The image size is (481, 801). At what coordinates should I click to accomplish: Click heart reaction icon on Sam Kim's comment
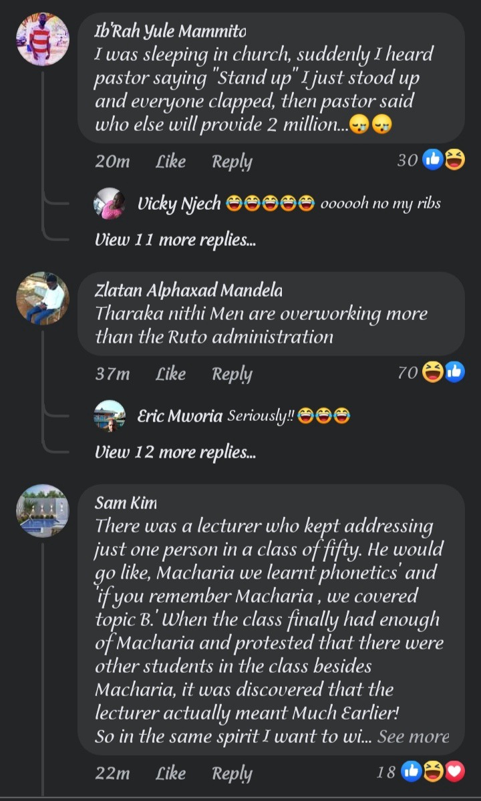click(455, 772)
